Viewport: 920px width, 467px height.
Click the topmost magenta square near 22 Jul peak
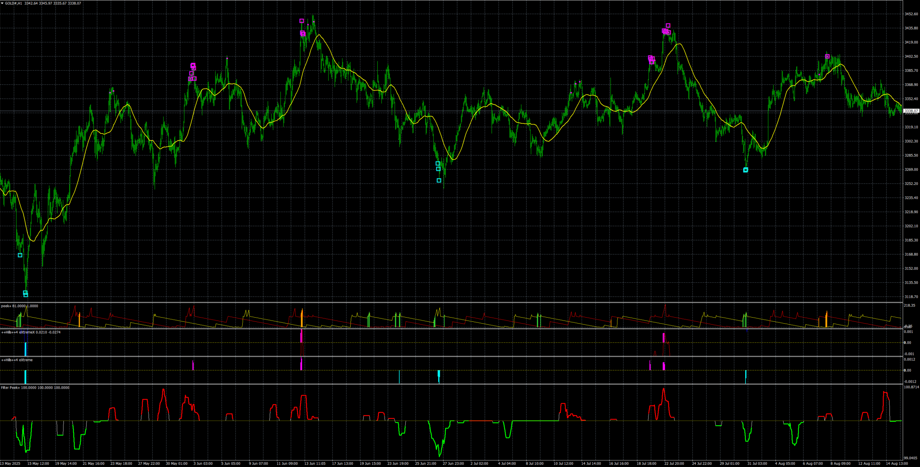coord(668,26)
